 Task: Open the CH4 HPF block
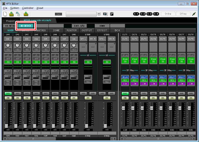click(36, 59)
